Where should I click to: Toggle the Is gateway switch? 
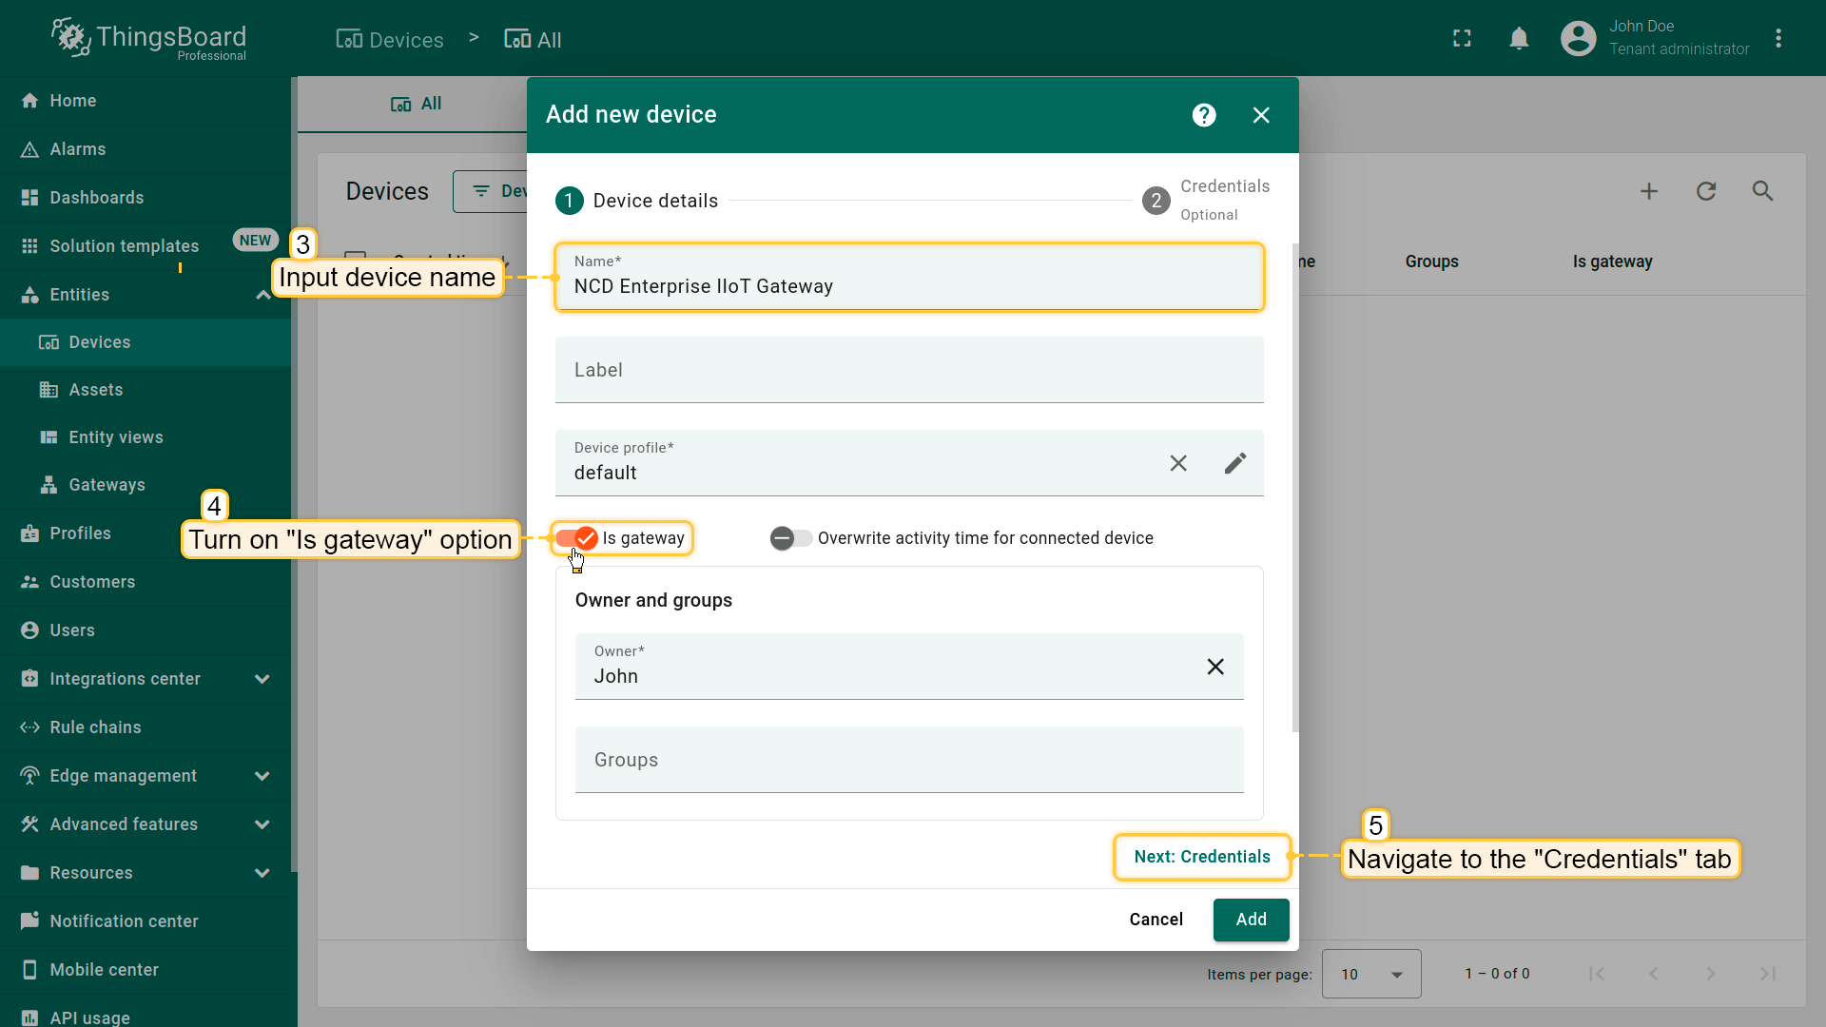pos(577,538)
